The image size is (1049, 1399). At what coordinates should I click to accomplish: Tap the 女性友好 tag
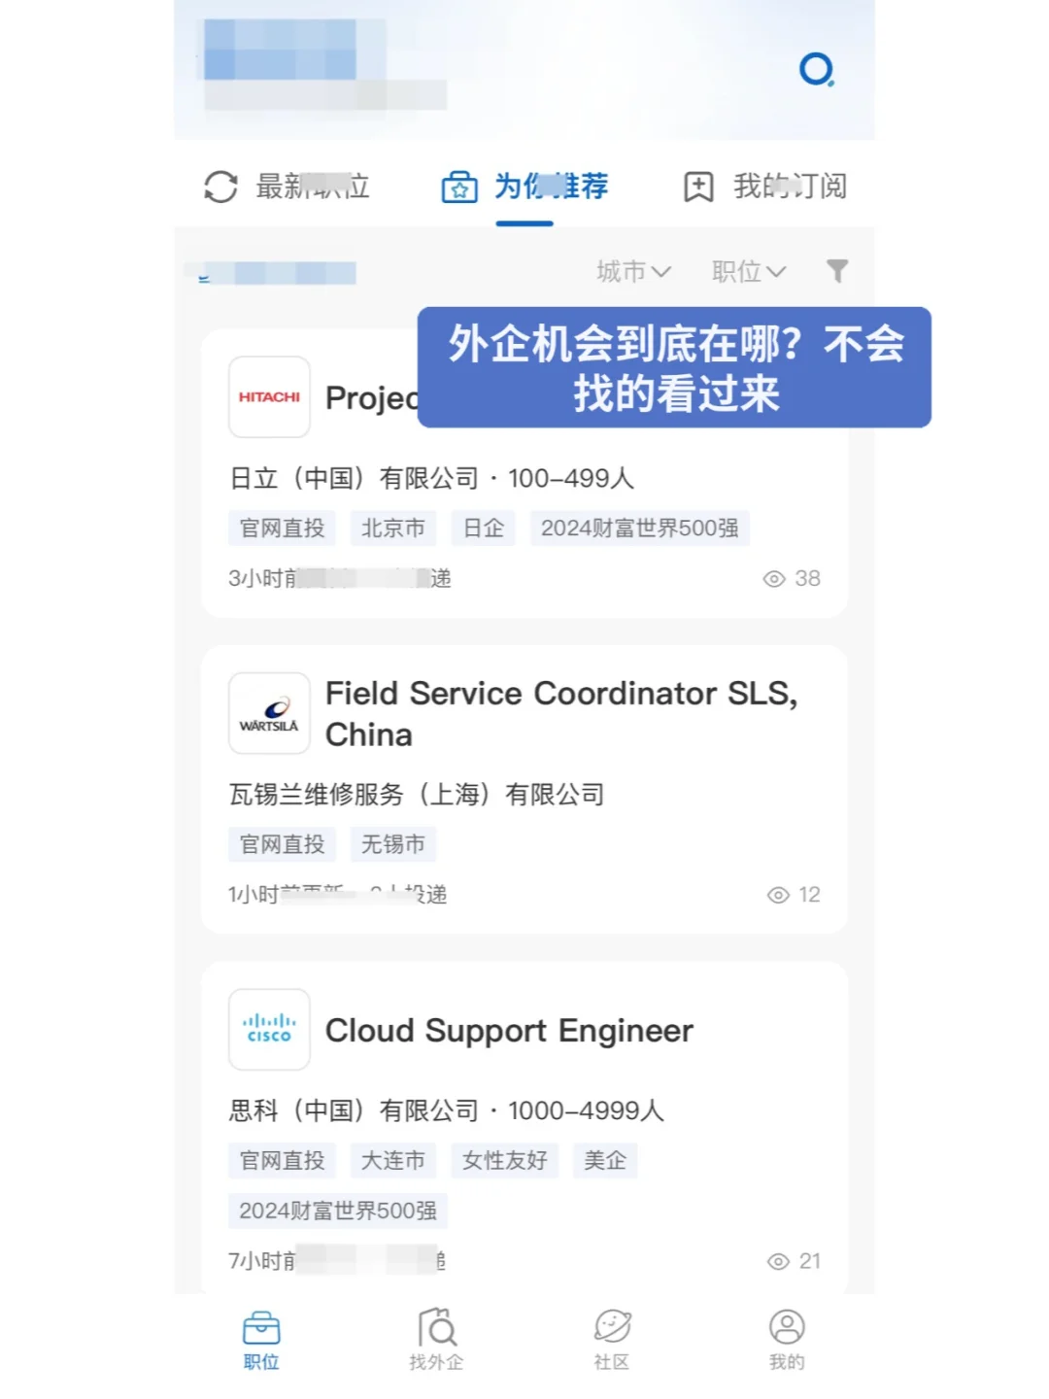505,1160
